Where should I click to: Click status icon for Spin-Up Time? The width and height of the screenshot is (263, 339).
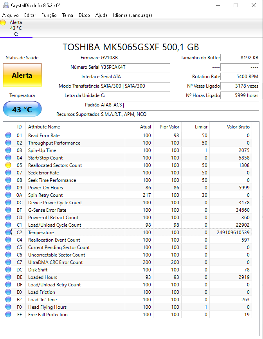[8, 150]
